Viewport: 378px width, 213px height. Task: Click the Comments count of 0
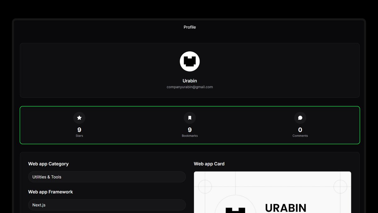coord(300,130)
